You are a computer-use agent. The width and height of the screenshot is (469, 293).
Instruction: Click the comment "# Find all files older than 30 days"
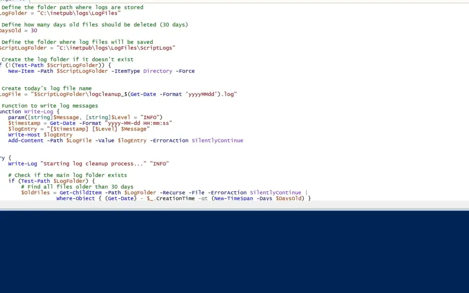coord(77,187)
